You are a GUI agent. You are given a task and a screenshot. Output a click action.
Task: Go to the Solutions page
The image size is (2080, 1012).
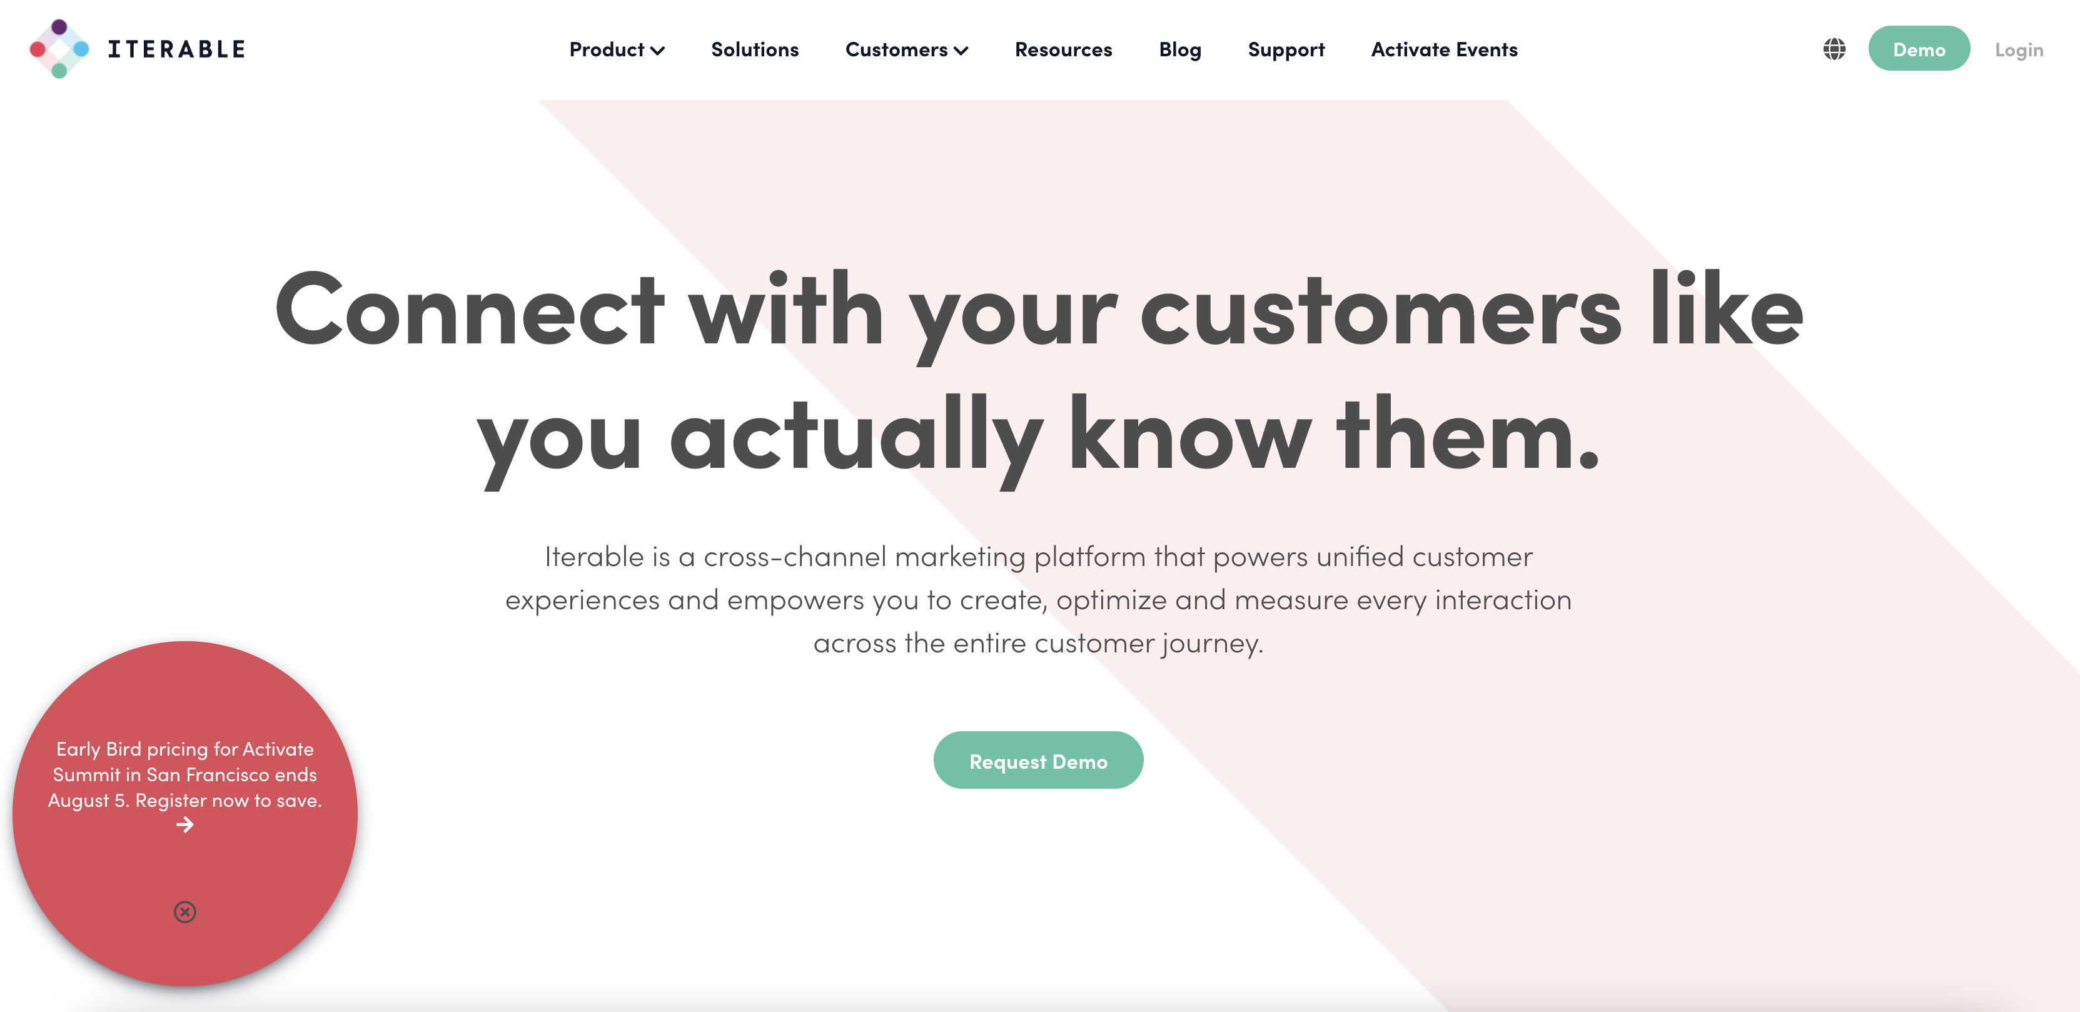coord(754,49)
